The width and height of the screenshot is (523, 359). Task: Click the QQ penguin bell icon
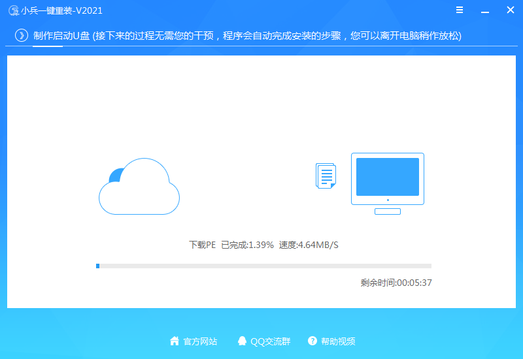[242, 341]
